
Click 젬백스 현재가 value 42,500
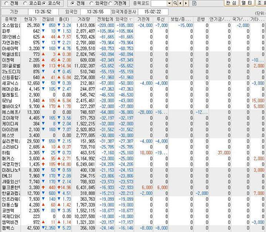tap(33, 228)
